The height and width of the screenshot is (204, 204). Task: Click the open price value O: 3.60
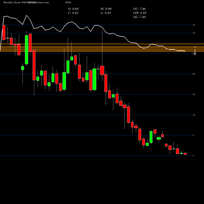pyautogui.click(x=73, y=9)
